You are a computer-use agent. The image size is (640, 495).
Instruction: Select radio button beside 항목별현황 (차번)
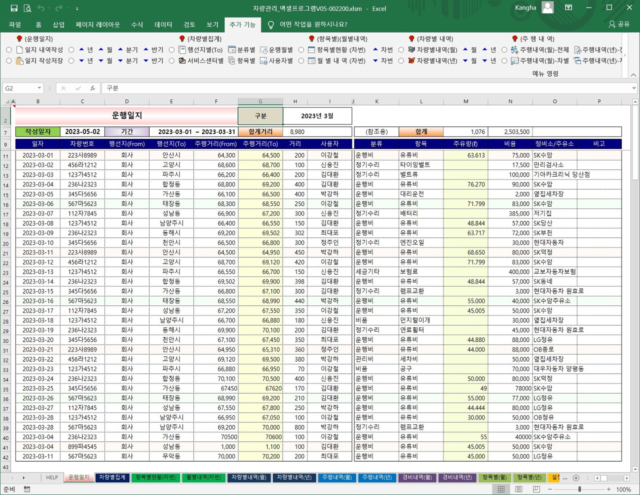click(301, 49)
